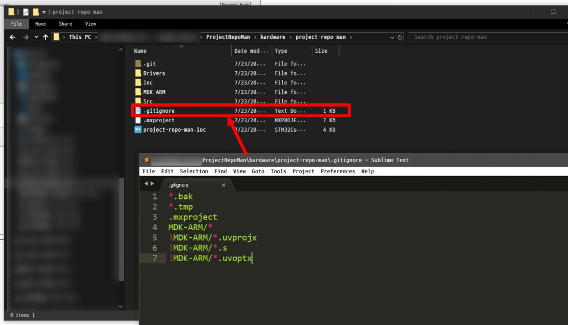Select the .git folder icon

point(138,64)
